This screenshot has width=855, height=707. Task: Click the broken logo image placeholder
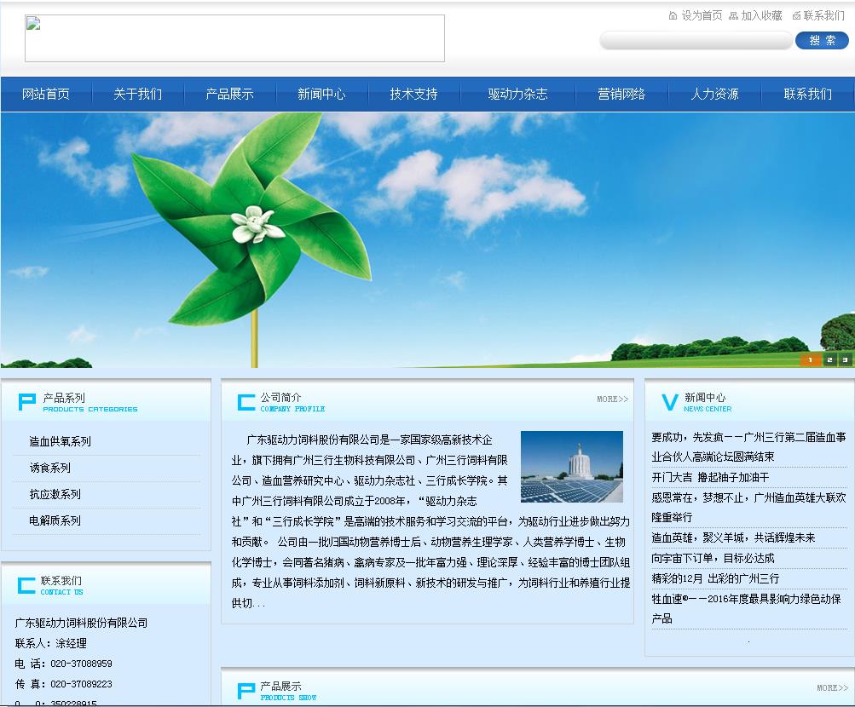click(x=234, y=38)
